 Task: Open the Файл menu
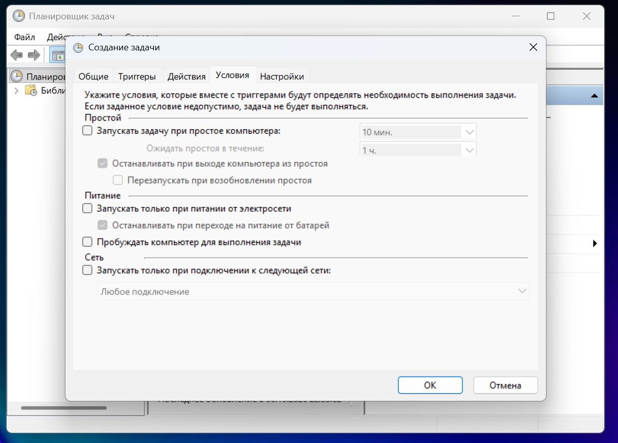25,37
